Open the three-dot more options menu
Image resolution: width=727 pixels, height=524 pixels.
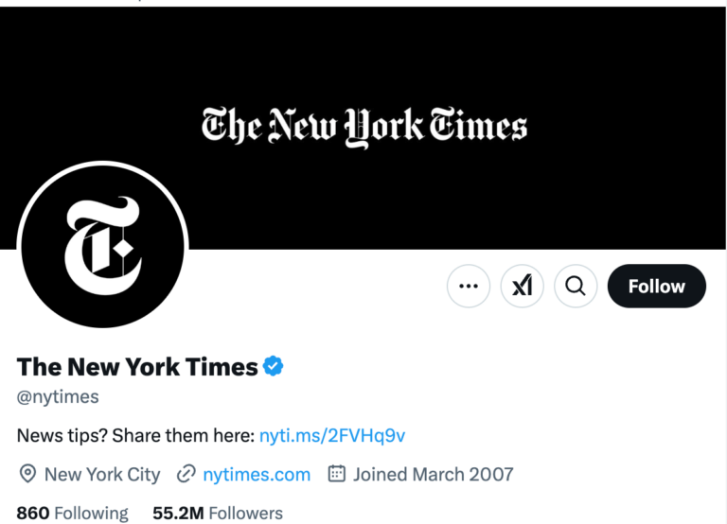pyautogui.click(x=469, y=286)
